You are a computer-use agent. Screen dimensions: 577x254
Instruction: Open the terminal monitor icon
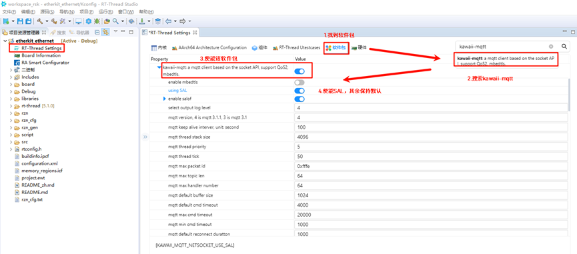coord(79,21)
